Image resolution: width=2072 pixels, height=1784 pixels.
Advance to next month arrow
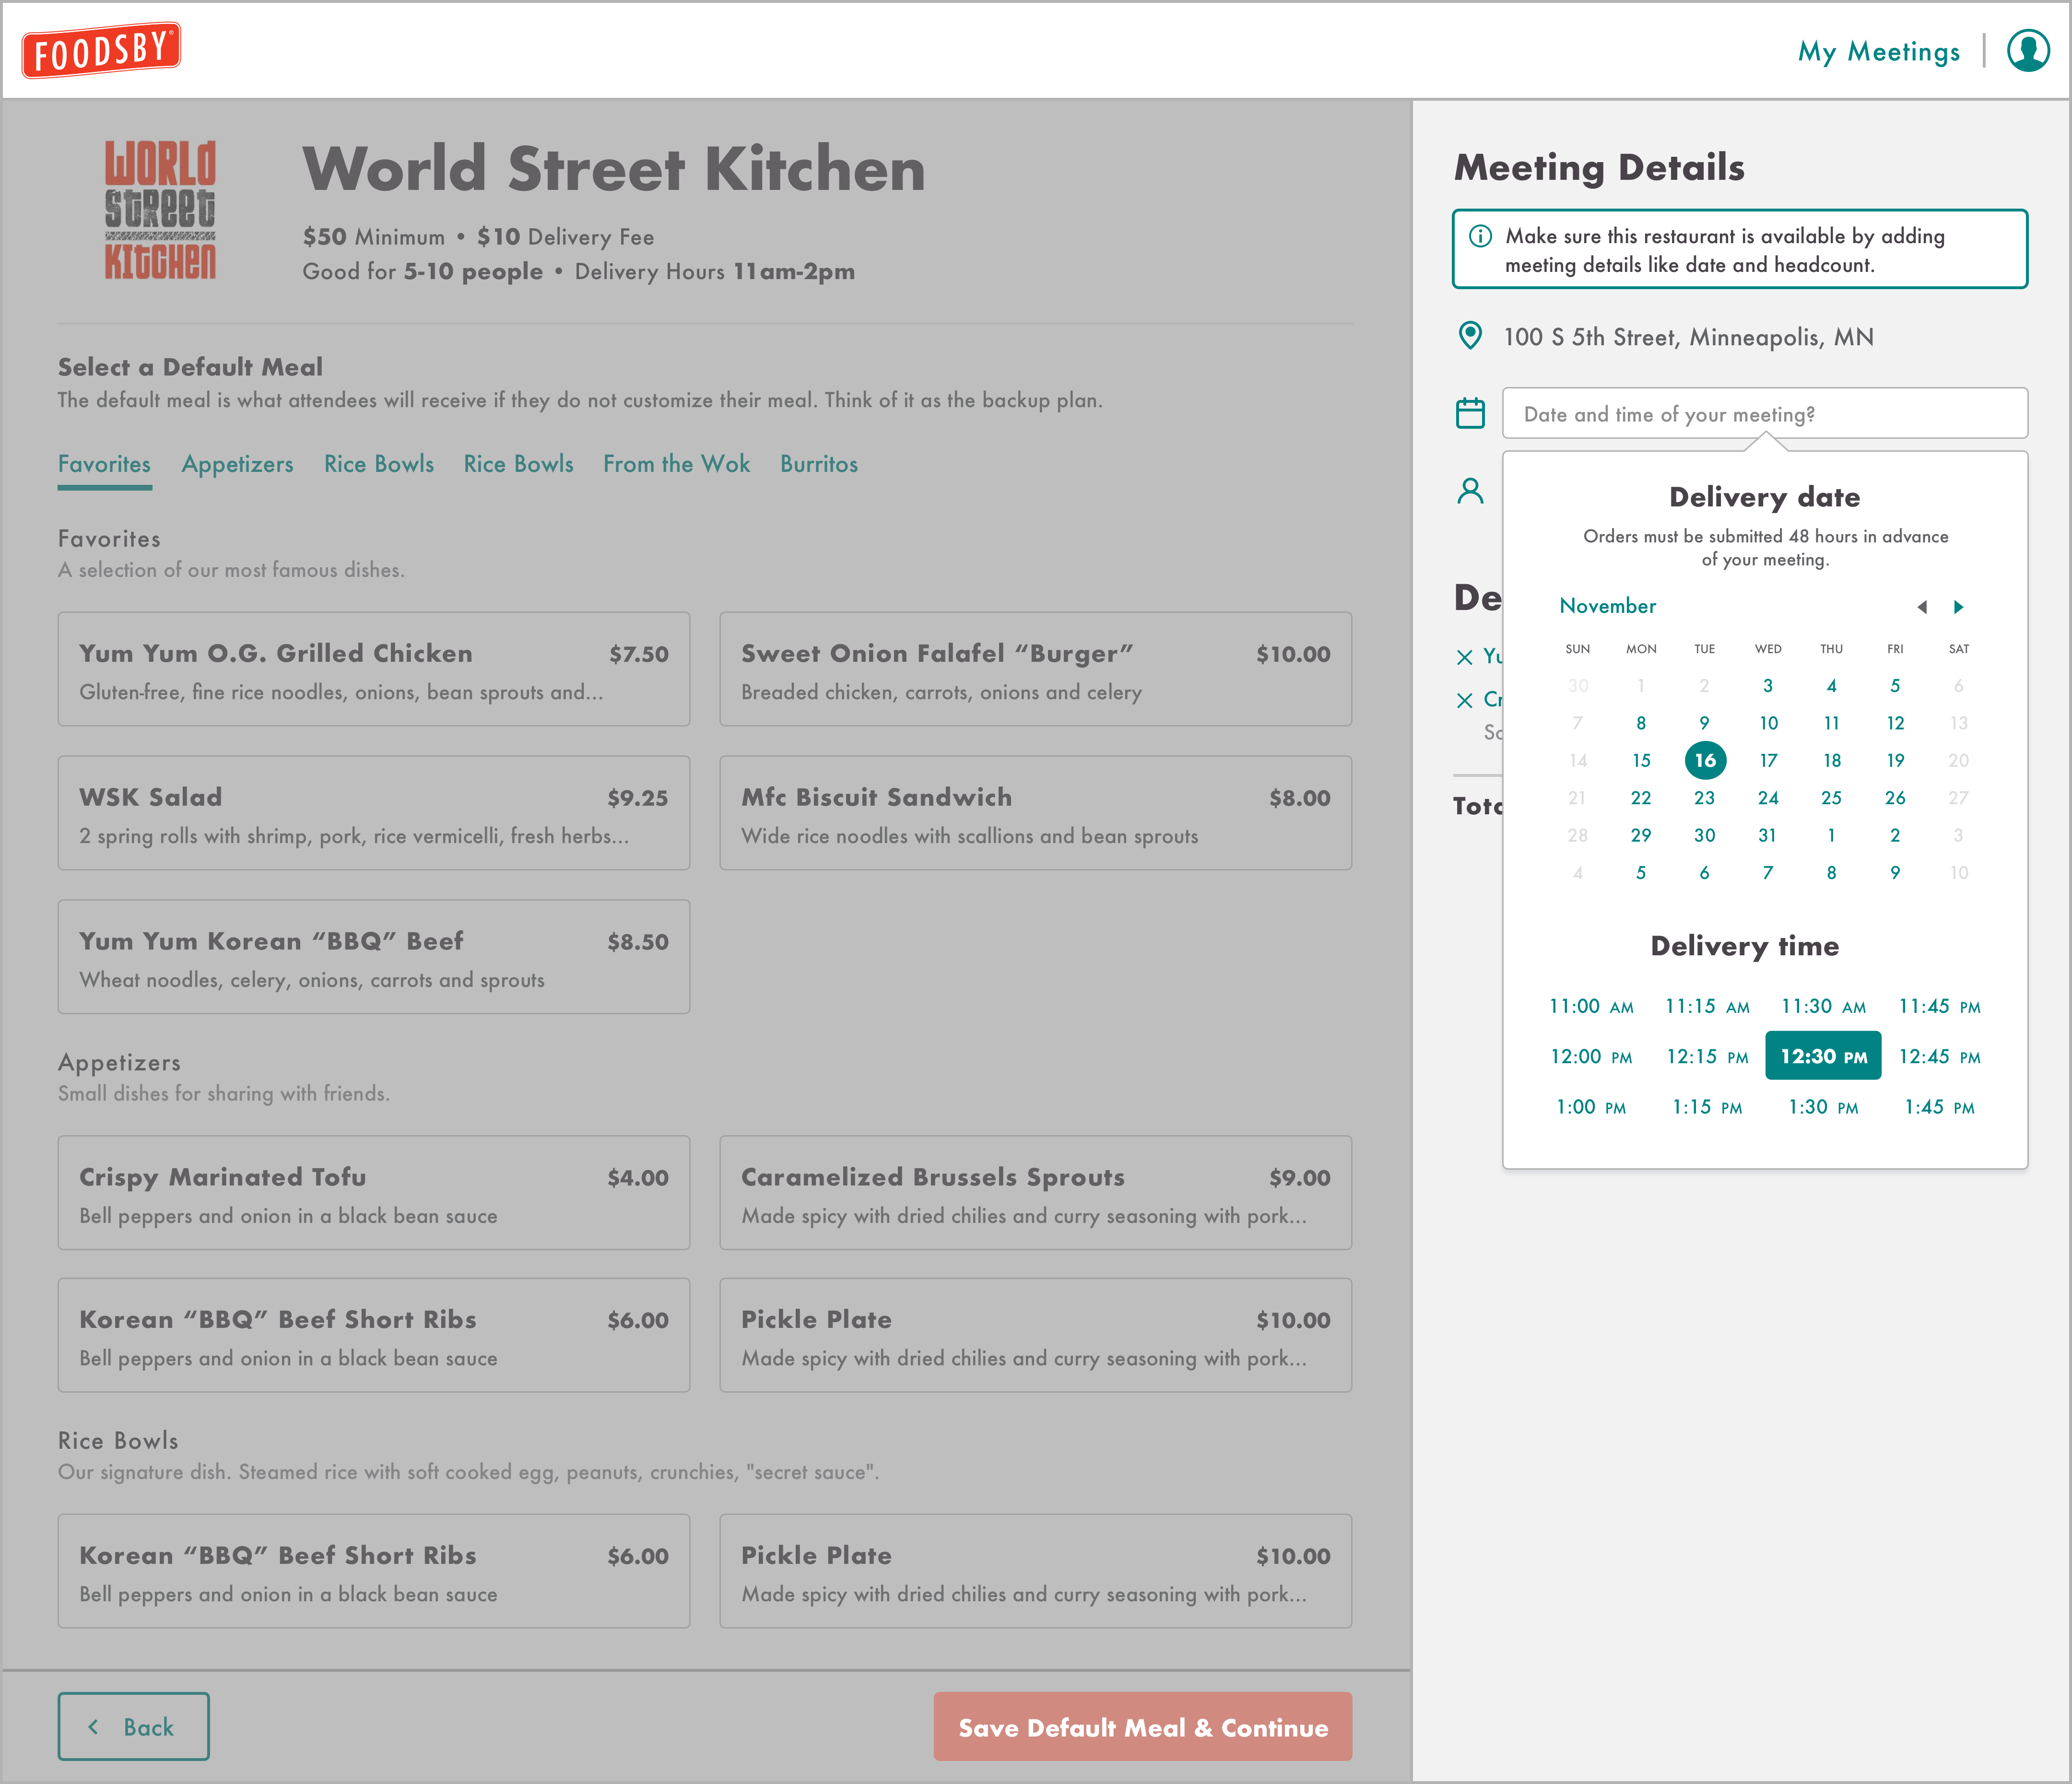coord(1958,607)
